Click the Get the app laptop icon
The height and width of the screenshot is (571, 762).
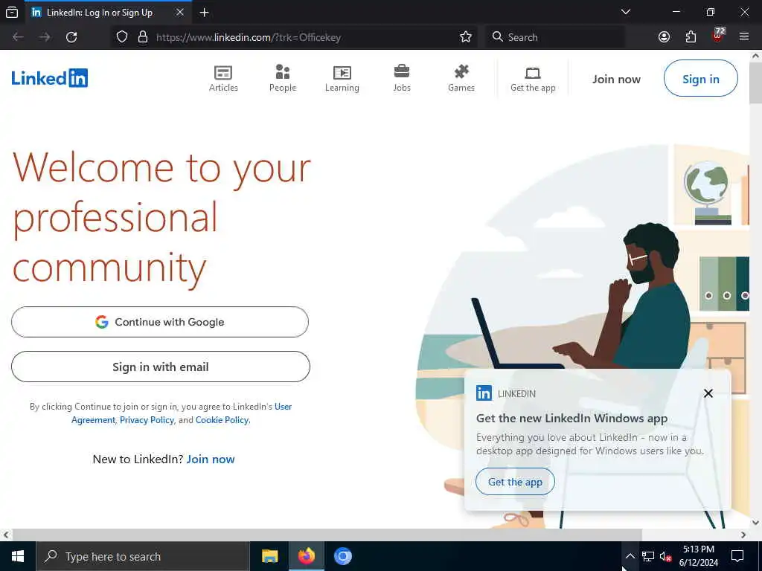coord(533,73)
